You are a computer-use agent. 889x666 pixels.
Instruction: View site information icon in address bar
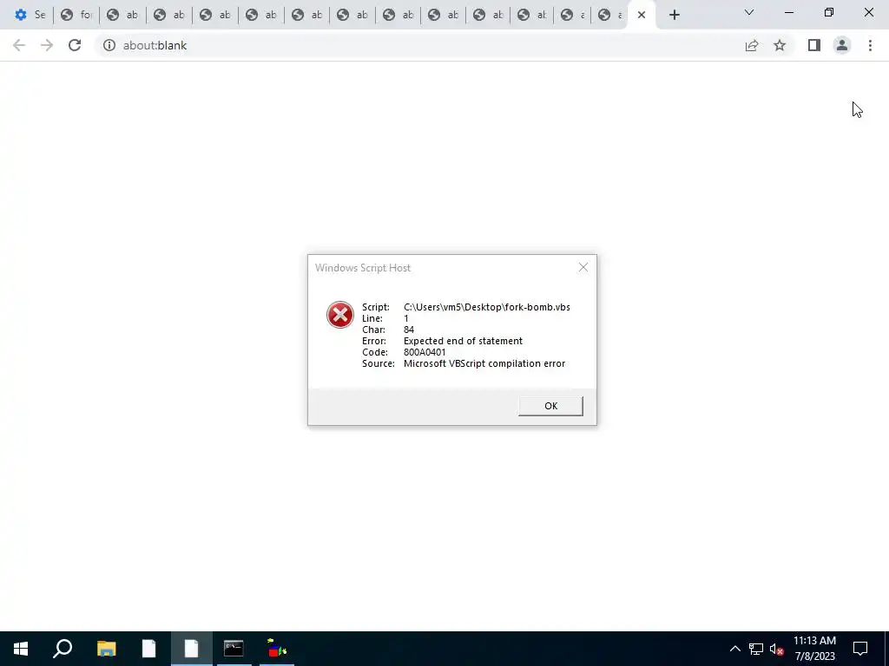click(109, 45)
